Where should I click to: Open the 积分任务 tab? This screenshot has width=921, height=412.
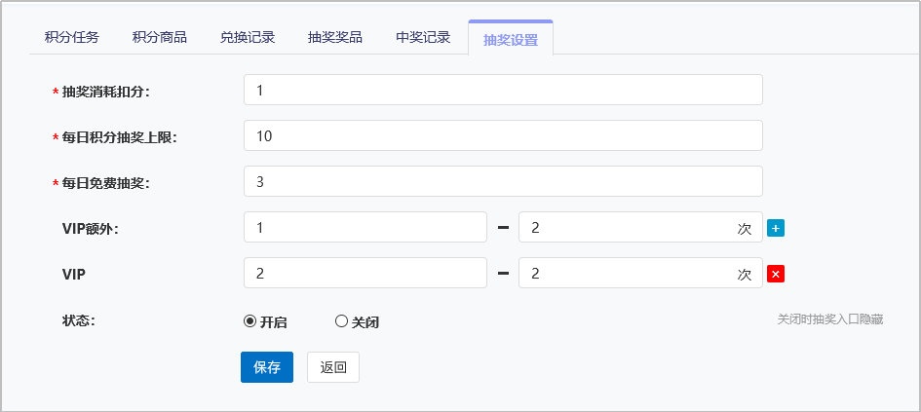[72, 38]
